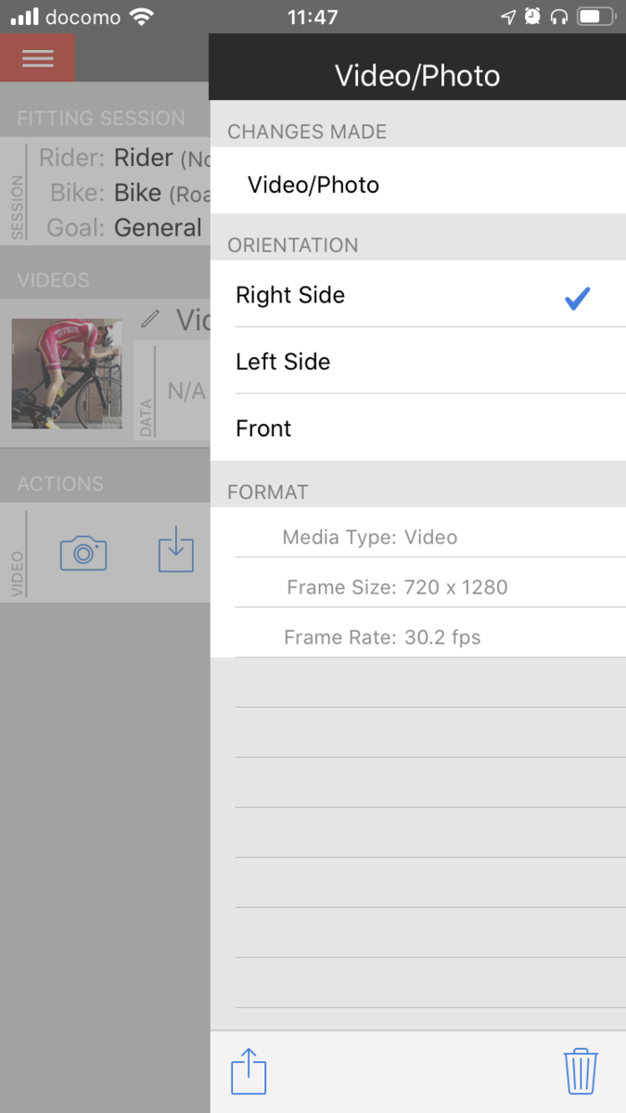The height and width of the screenshot is (1113, 626).
Task: Tap the Frame Size row
Action: (397, 587)
